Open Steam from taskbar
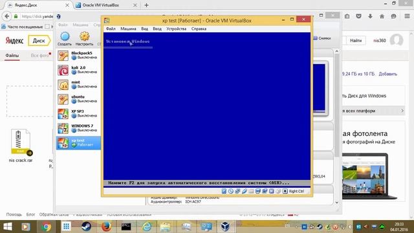 [x=86, y=227]
